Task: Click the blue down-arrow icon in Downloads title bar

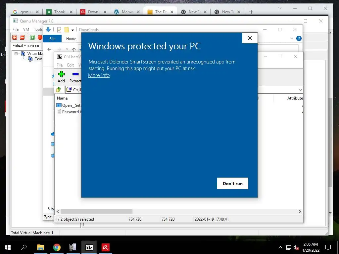Action: click(48, 29)
